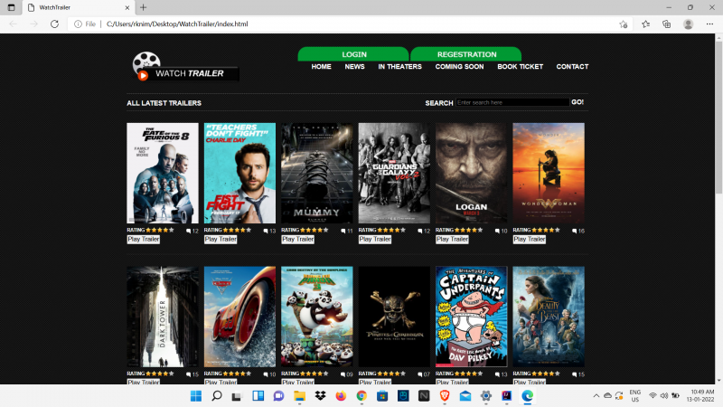Click the comment icon under Logan poster
Viewport: 723px width, 407px height.
(x=498, y=231)
